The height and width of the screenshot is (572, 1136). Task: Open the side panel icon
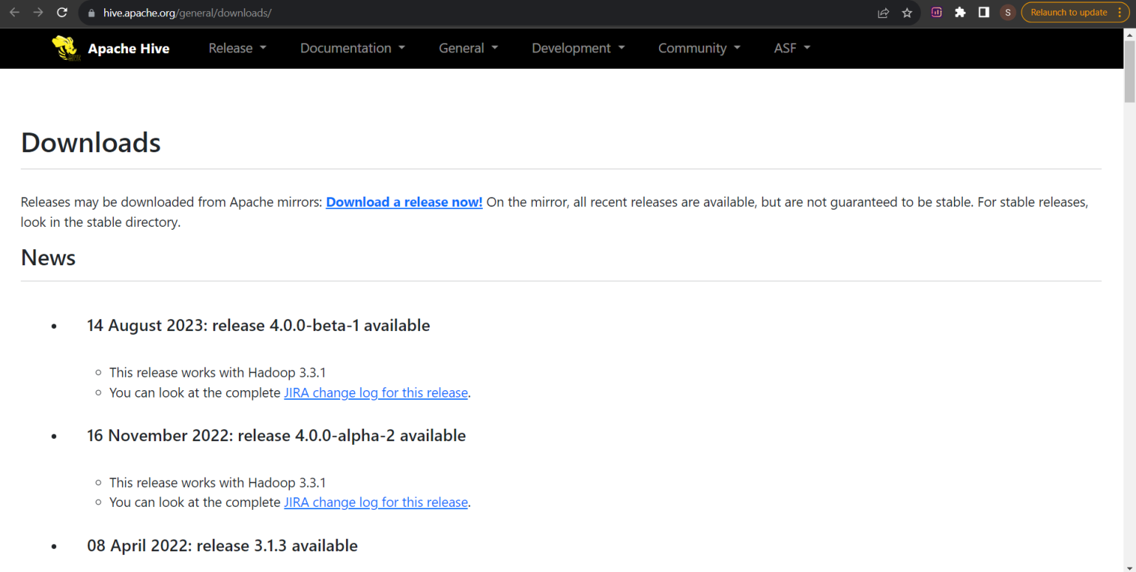[x=984, y=13]
